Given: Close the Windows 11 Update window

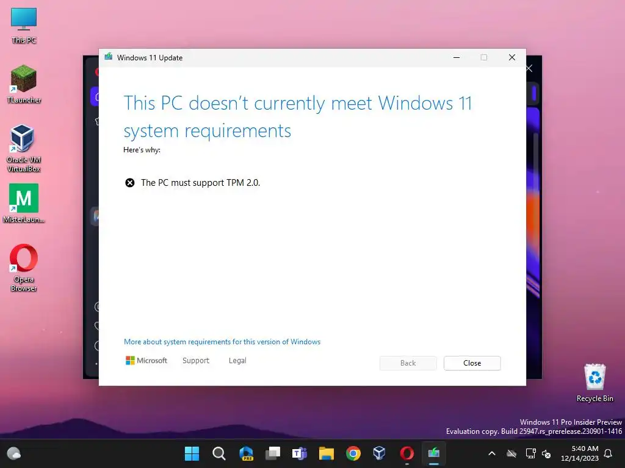Looking at the screenshot, I should [x=512, y=58].
